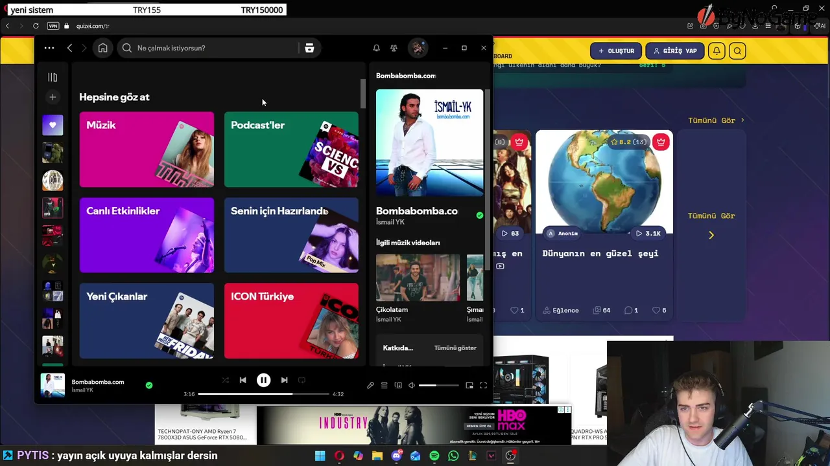Open quizei notification bell

pos(717,51)
